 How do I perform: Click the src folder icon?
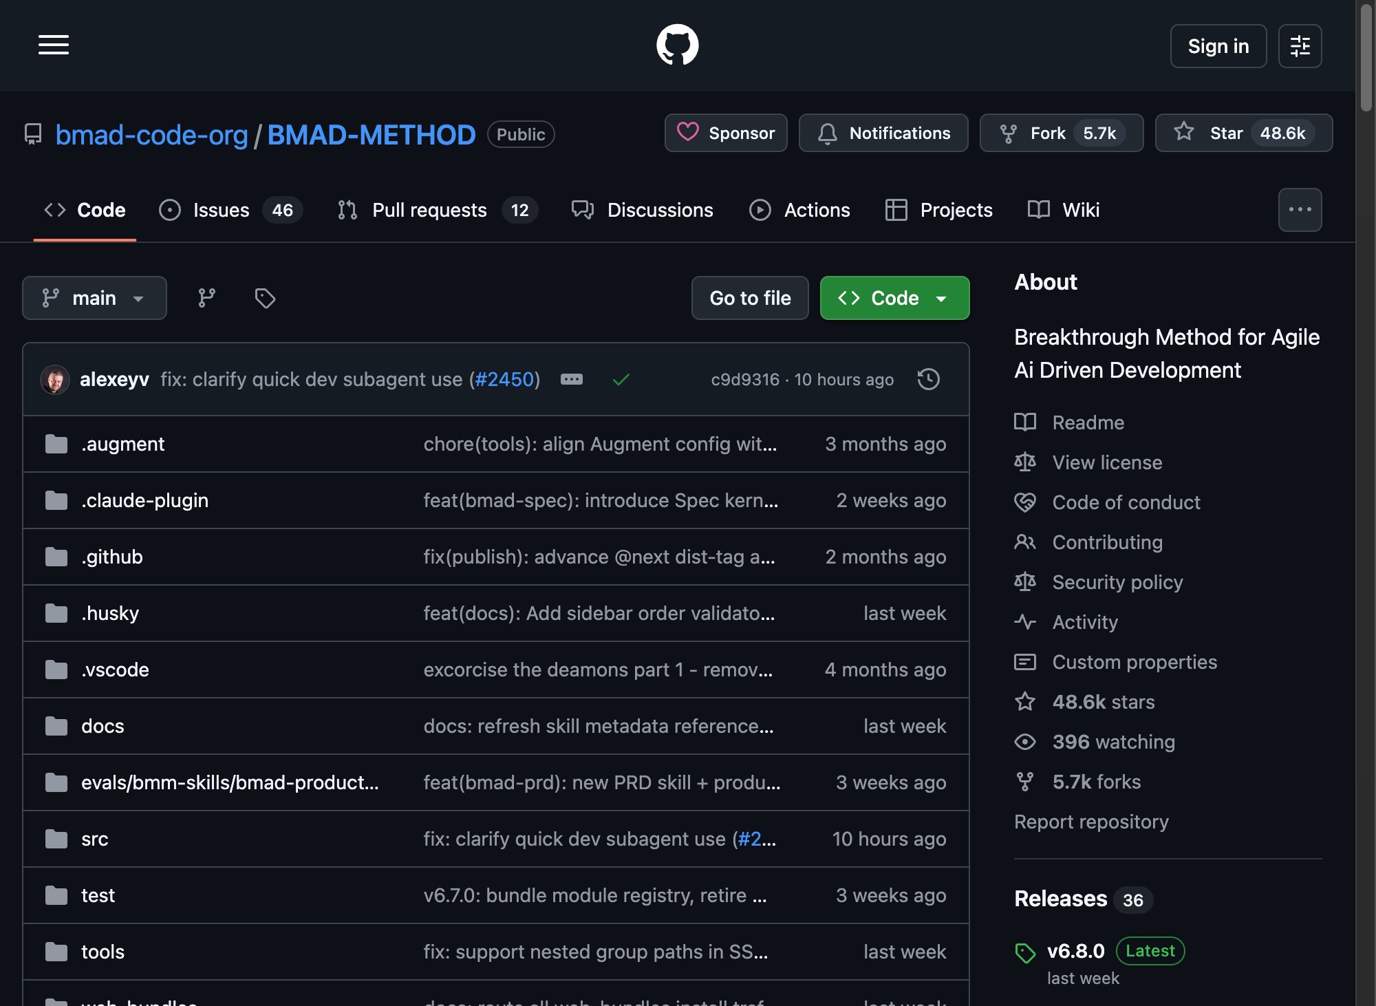56,839
